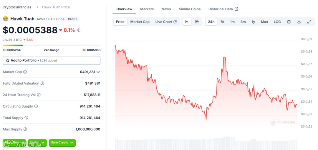Image resolution: width=318 pixels, height=150 pixels.
Task: Click Add to Portfolio button
Action: (x=52, y=60)
